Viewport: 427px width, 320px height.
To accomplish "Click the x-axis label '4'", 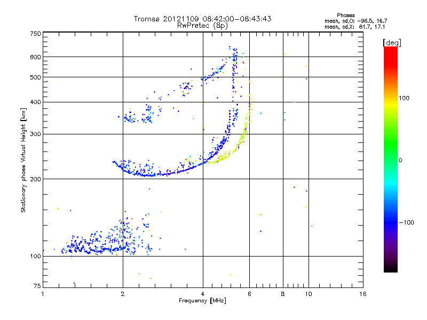I will (203, 294).
